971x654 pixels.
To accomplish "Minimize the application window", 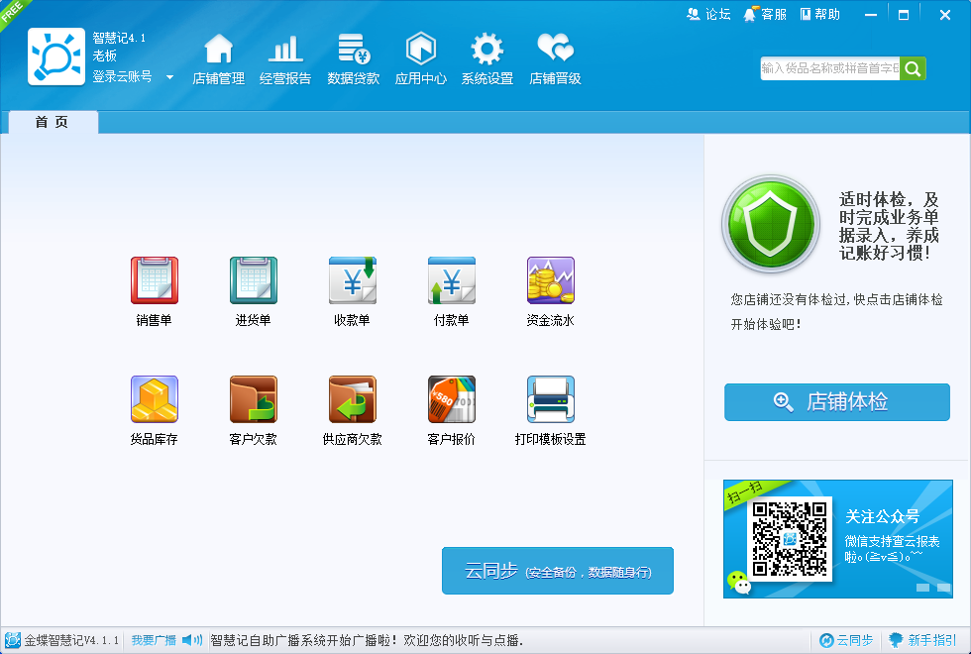I will click(x=871, y=15).
